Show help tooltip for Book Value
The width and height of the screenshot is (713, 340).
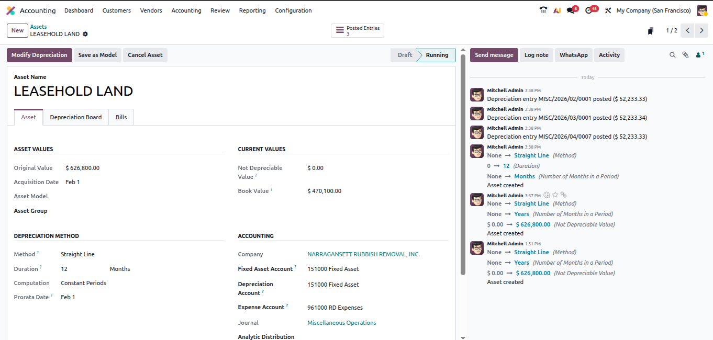tap(272, 189)
